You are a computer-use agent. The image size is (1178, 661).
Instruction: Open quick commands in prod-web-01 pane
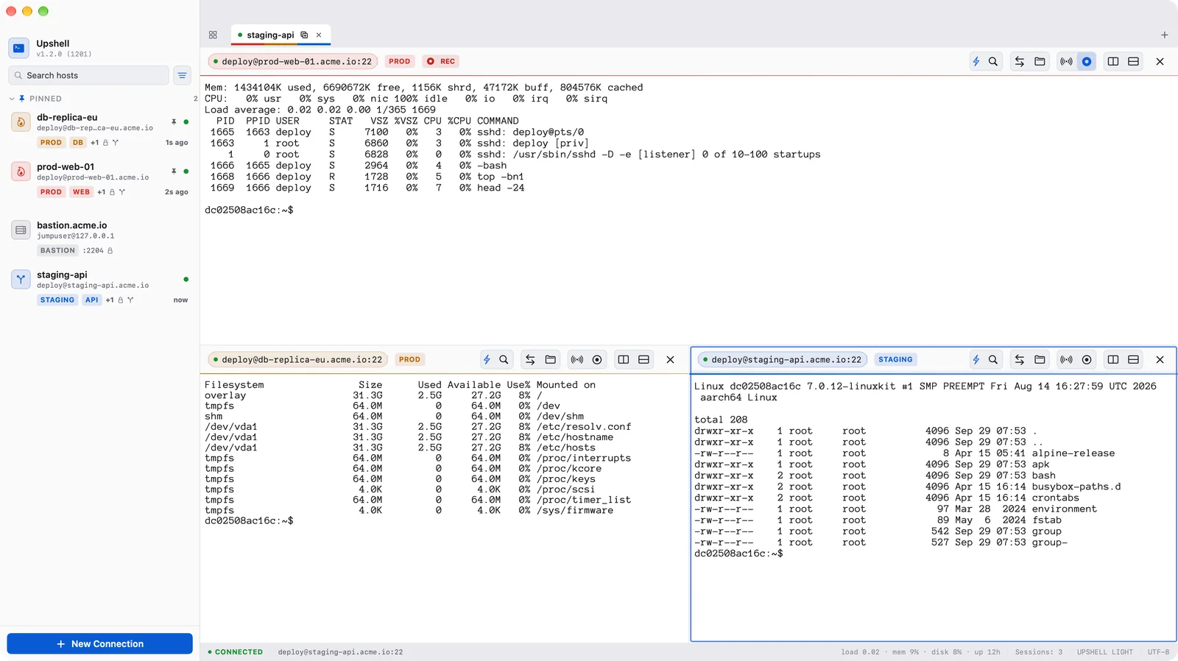coord(976,62)
